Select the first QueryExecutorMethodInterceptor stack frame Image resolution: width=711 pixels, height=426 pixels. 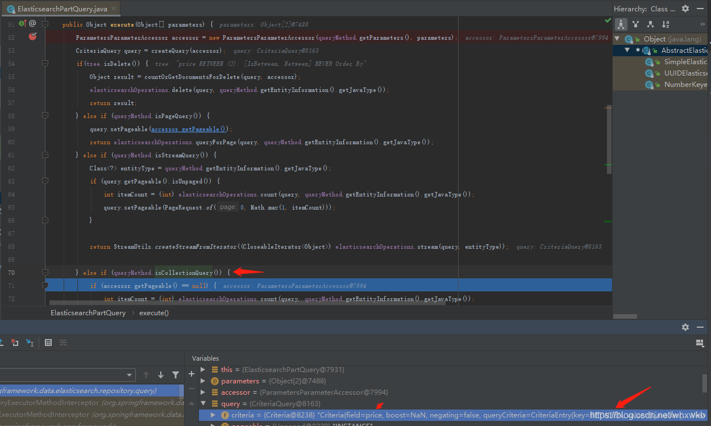tap(92, 403)
